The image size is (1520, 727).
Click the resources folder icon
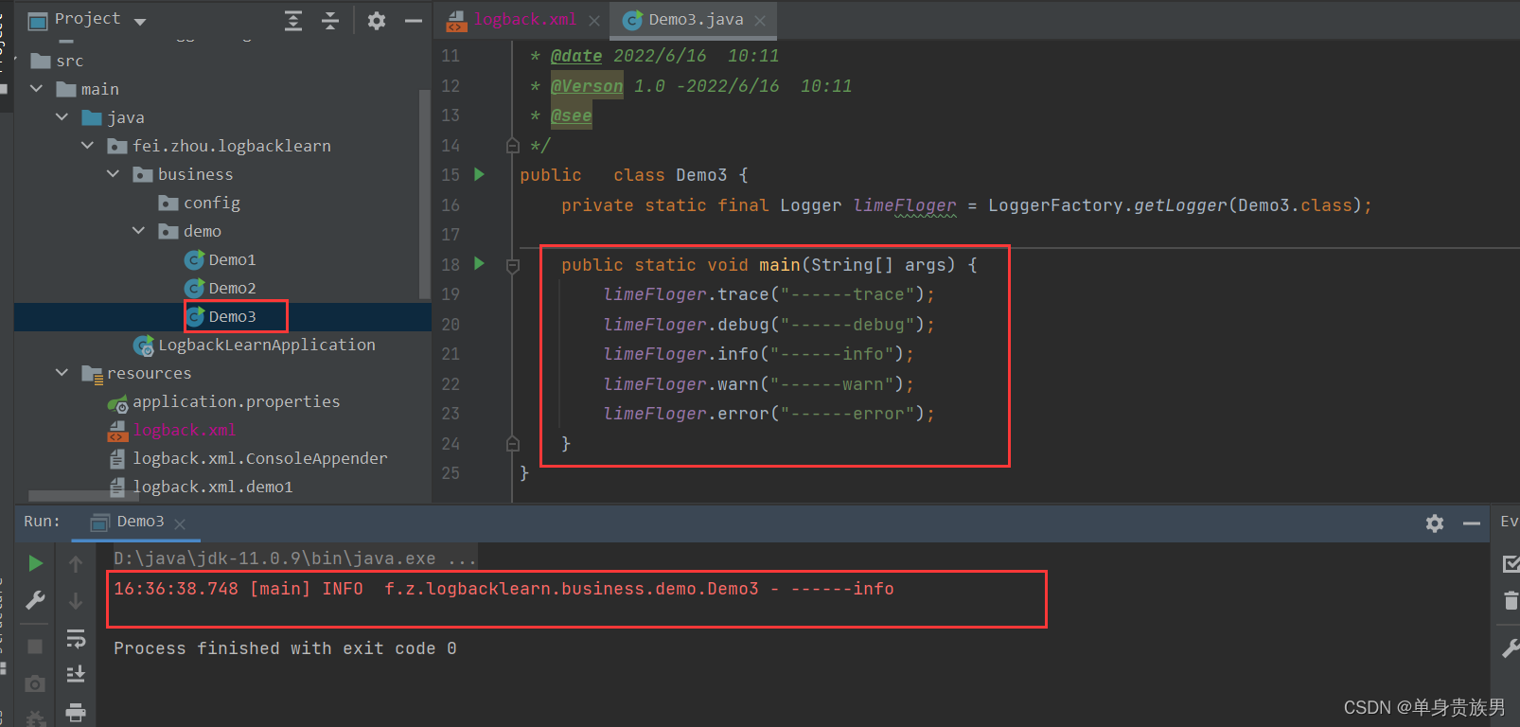point(92,373)
